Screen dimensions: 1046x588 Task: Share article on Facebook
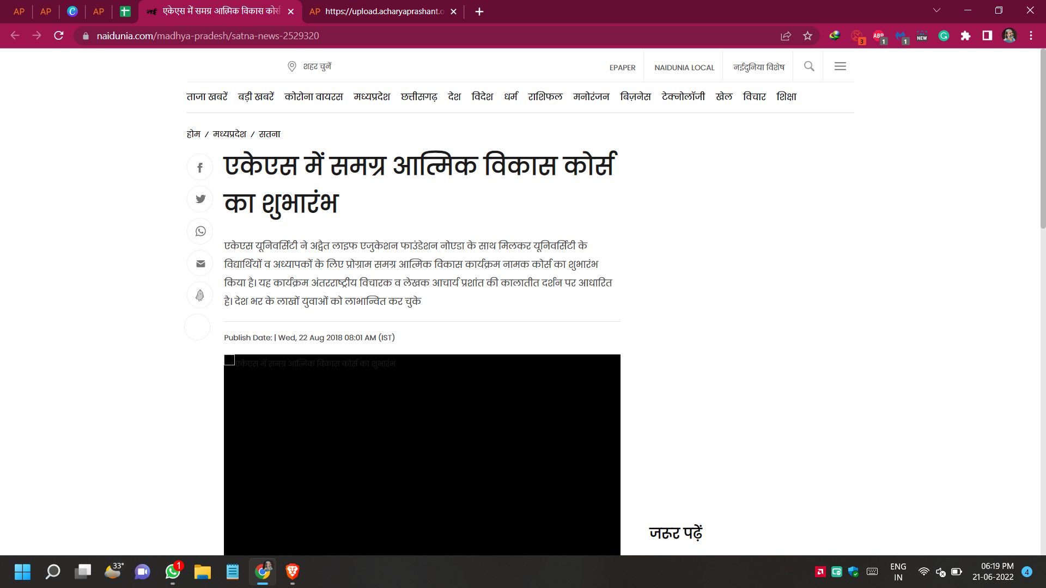pyautogui.click(x=200, y=167)
